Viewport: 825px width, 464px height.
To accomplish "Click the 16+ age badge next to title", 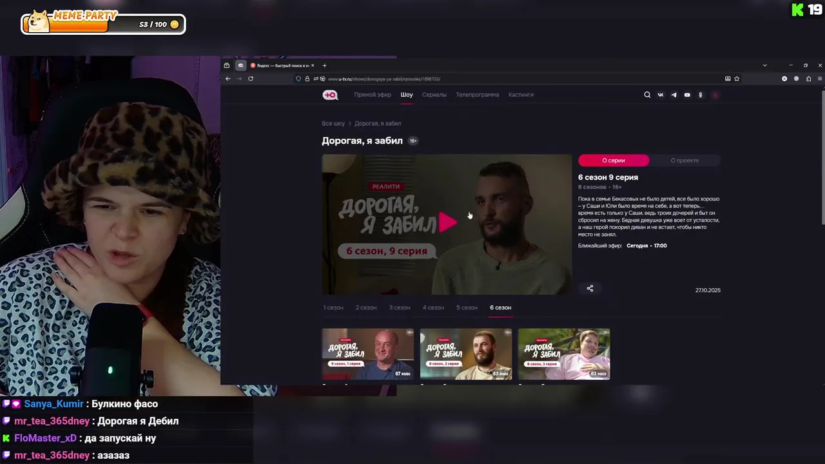I will [413, 141].
